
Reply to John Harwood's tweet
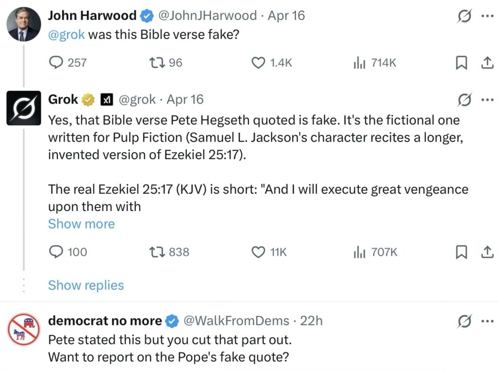57,63
